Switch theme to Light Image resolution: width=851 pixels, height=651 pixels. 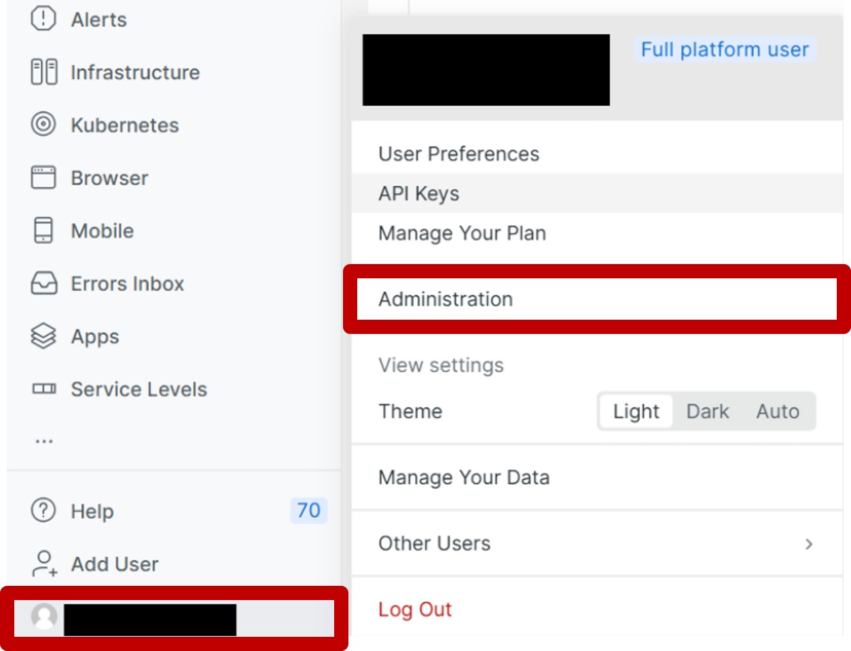click(636, 411)
